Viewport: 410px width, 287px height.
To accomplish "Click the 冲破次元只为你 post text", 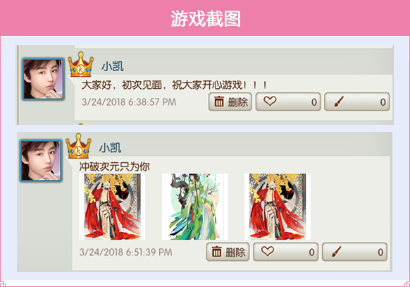I will pos(115,166).
